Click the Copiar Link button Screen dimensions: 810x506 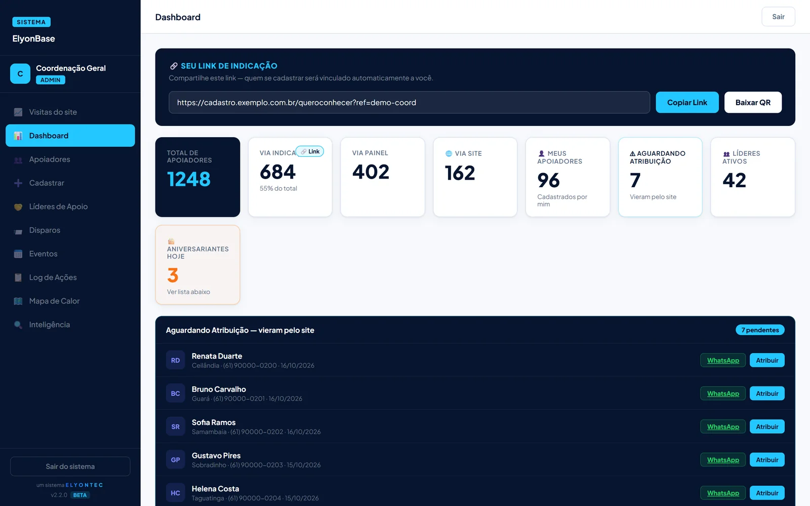[687, 102]
